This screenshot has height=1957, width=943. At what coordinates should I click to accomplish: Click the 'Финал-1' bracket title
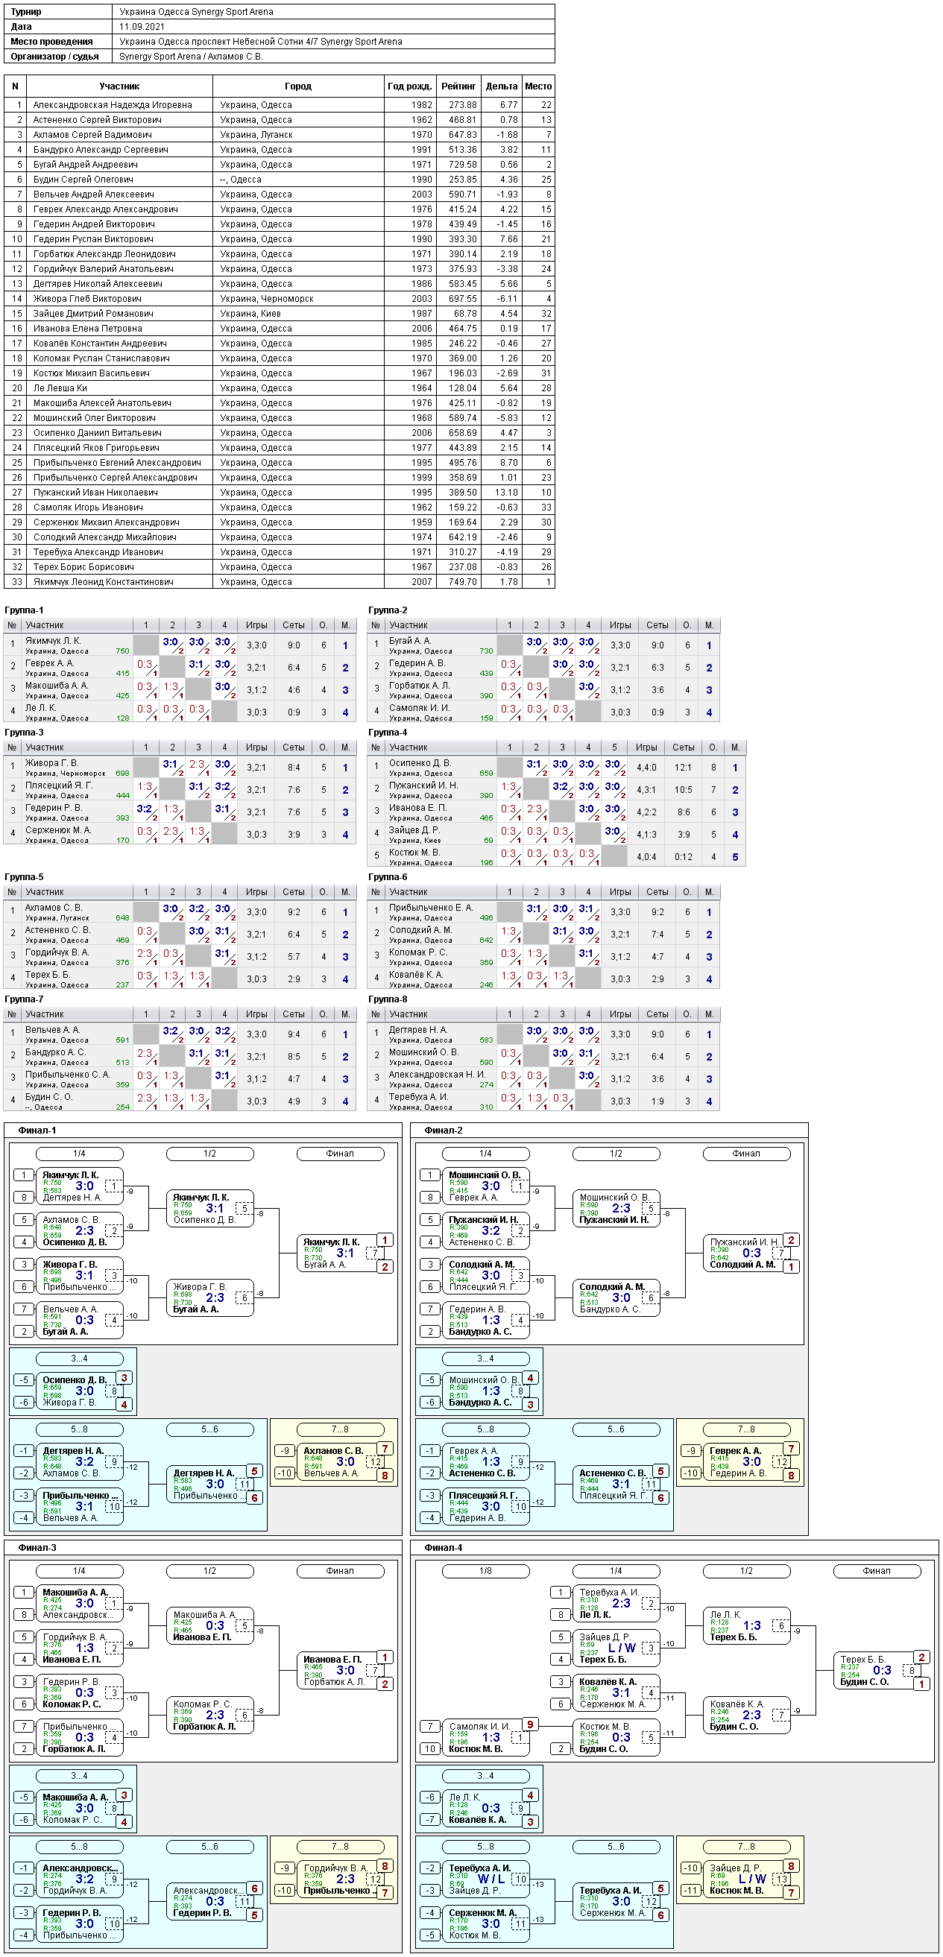[37, 1131]
